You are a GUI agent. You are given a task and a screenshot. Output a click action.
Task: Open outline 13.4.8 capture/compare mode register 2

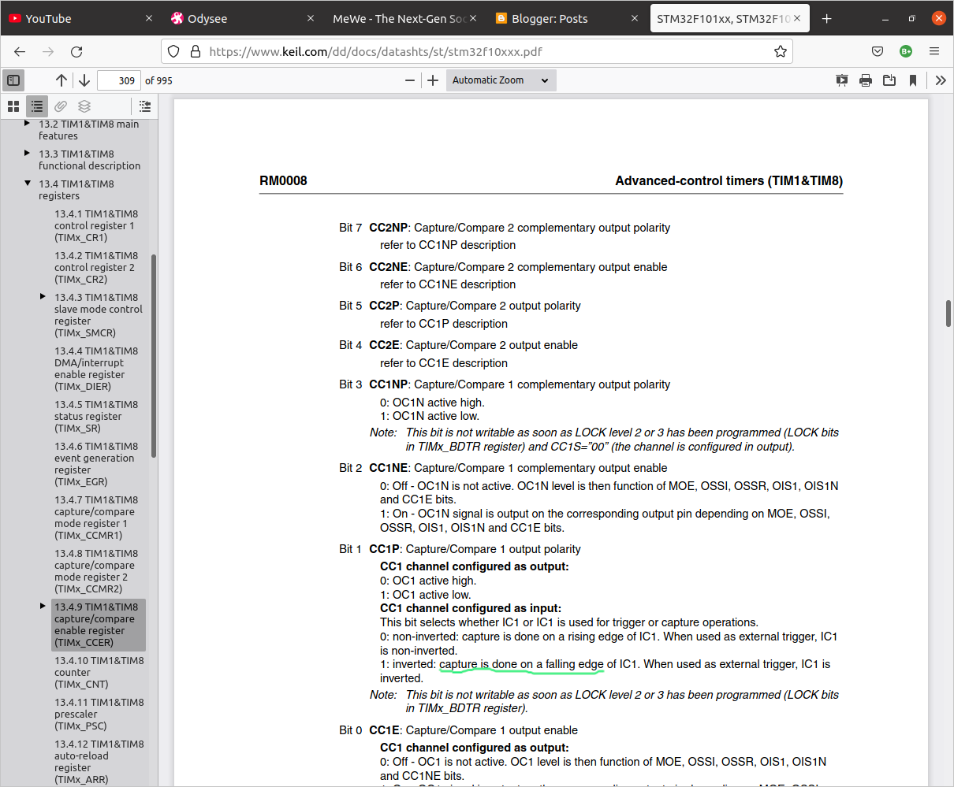(x=96, y=571)
